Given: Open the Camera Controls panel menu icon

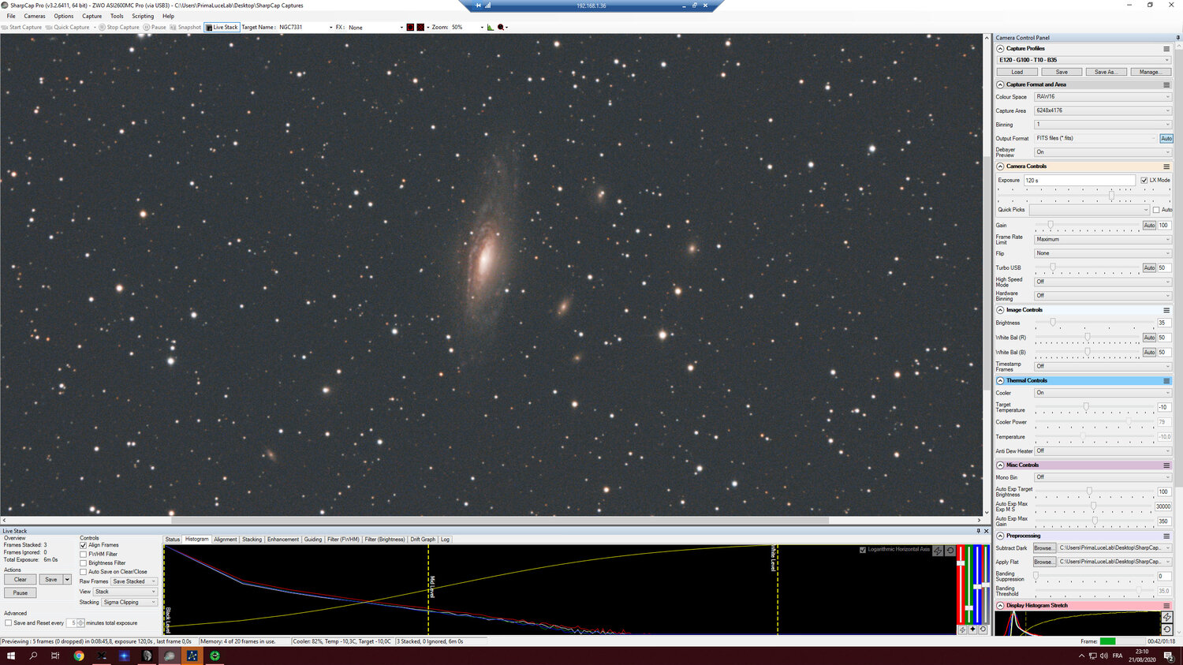Looking at the screenshot, I should [x=1166, y=166].
